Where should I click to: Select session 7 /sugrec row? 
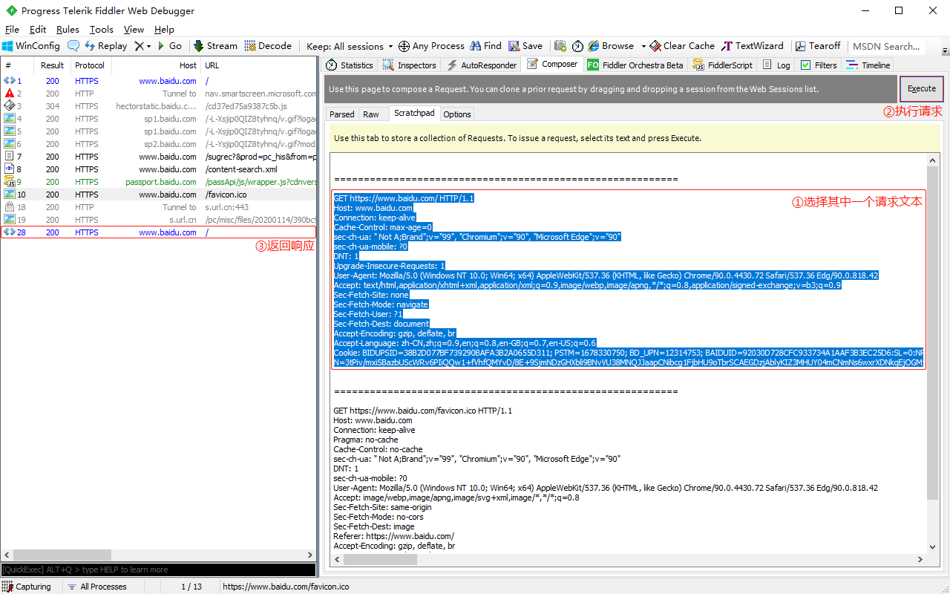click(159, 157)
